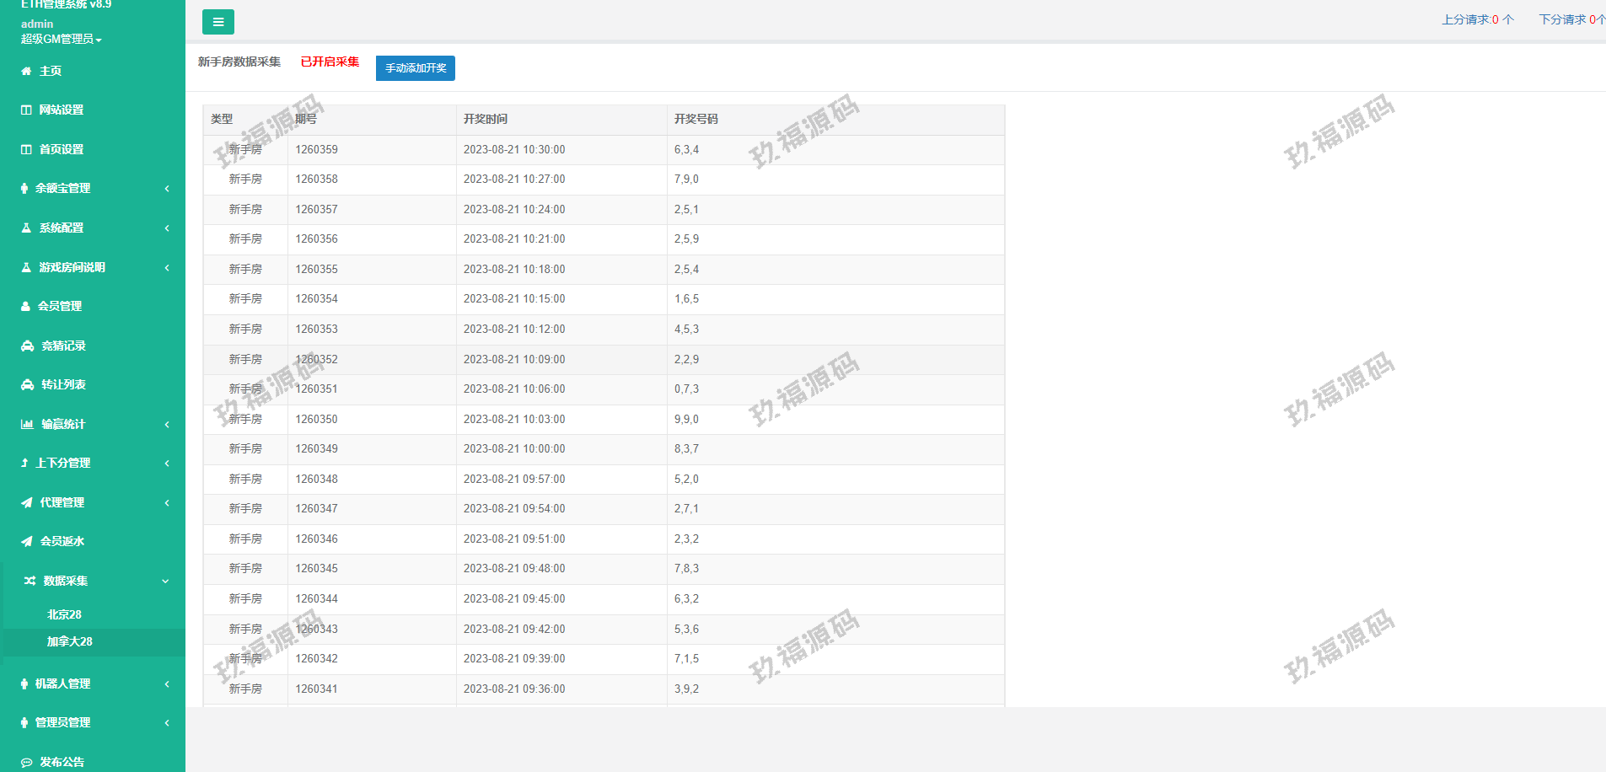The width and height of the screenshot is (1606, 772).
Task: Collapse the 数据采集 menu section
Action: [165, 582]
